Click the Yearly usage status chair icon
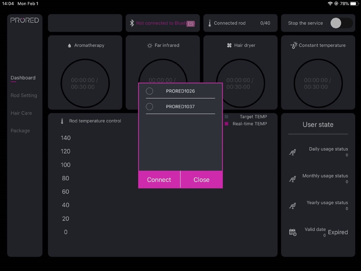Screen dimensions: 361x271 point(293,206)
